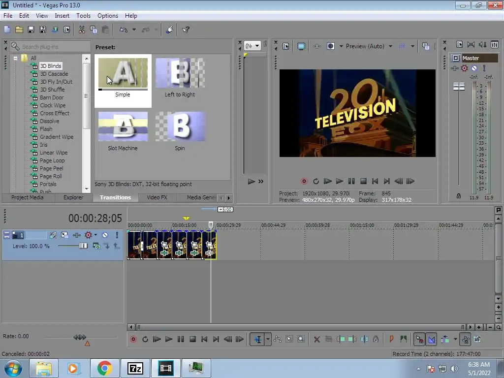Select the Page Peel transition
This screenshot has width=504, height=378.
point(51,168)
